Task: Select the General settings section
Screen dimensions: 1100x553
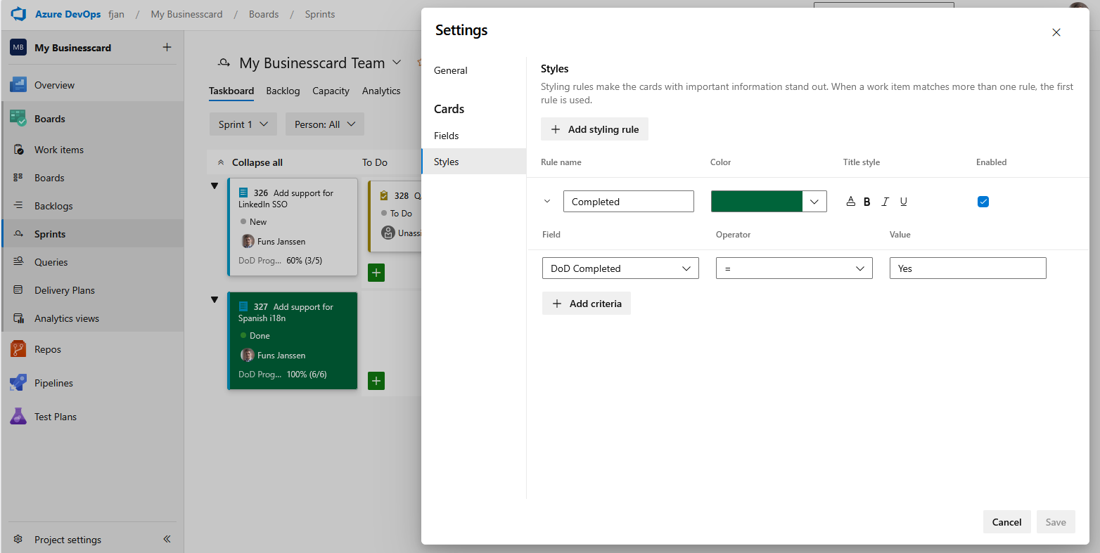Action: click(451, 70)
